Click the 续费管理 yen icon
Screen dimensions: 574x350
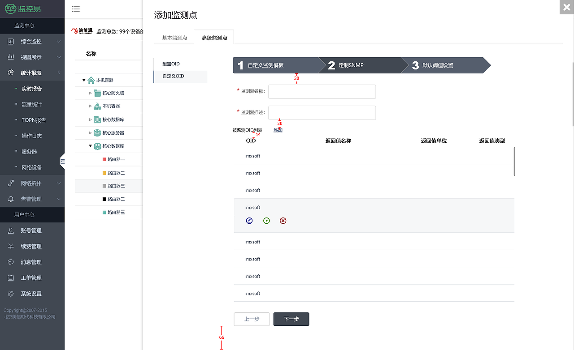tap(11, 246)
